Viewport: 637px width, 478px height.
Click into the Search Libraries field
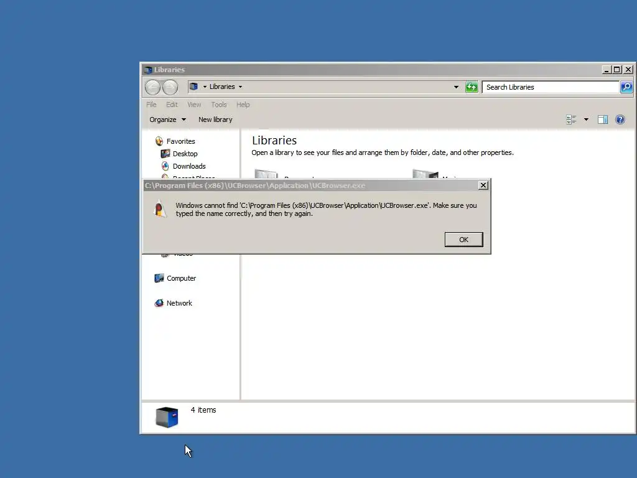tap(551, 87)
